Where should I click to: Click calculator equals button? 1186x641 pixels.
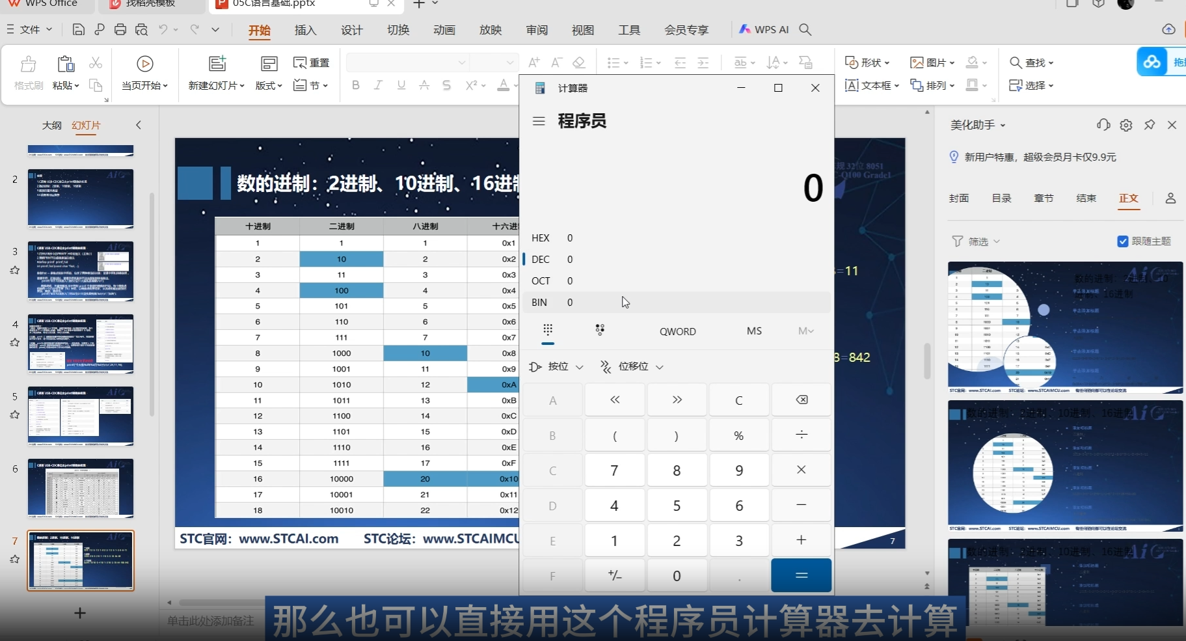click(802, 575)
